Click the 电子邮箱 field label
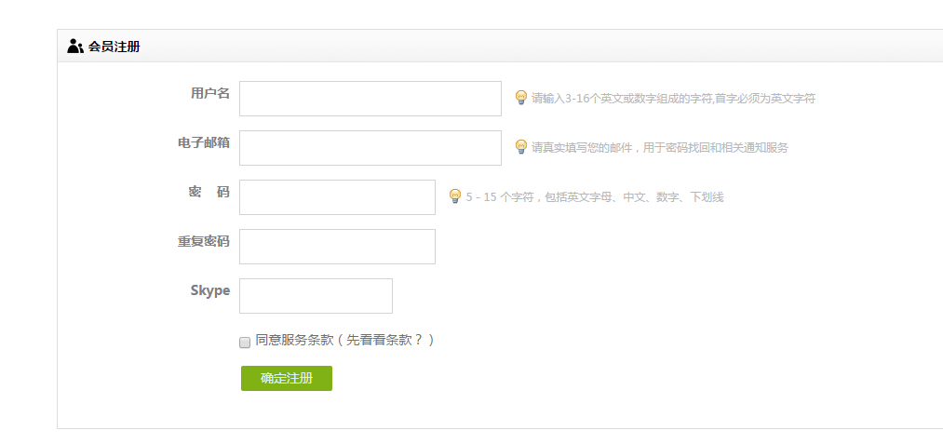This screenshot has width=943, height=444. coord(203,142)
